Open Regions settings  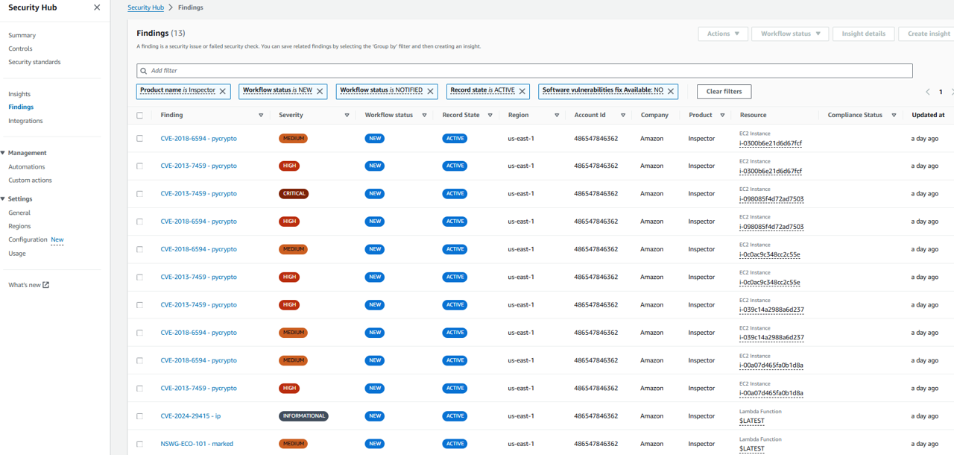coord(19,226)
